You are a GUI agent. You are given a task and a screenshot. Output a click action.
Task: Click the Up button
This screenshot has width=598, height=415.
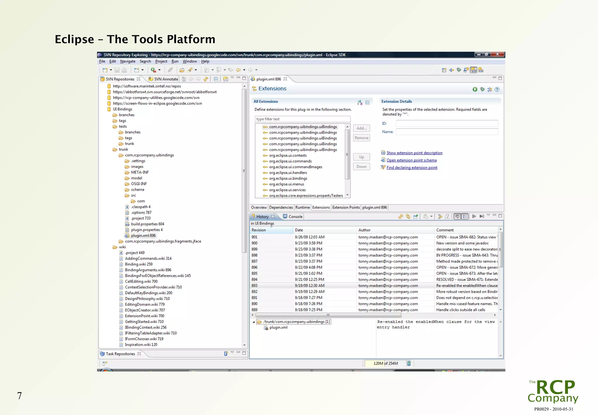pos(361,157)
